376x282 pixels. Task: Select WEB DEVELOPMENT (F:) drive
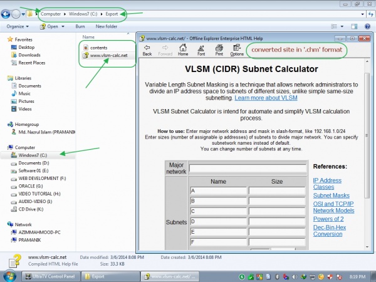pyautogui.click(x=42, y=179)
